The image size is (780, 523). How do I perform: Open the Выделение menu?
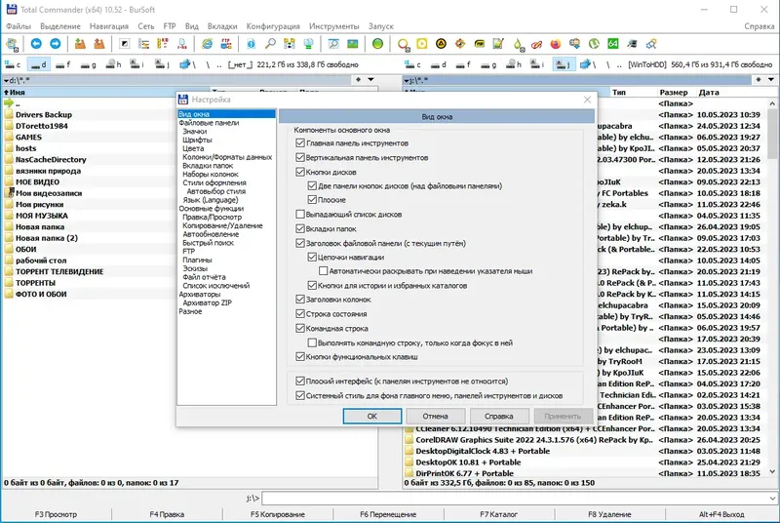coord(60,26)
